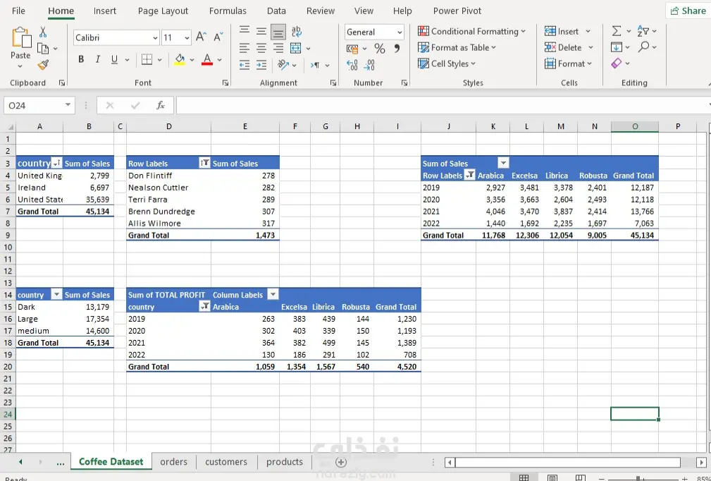
Task: Click the Paste clipboard icon
Action: point(21,37)
